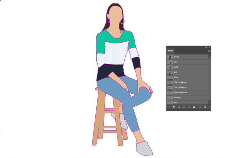Select the skin path name
The image size is (240, 158).
click(x=176, y=62)
